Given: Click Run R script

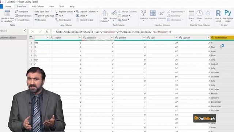Looking at the screenshot, I should (218, 16).
